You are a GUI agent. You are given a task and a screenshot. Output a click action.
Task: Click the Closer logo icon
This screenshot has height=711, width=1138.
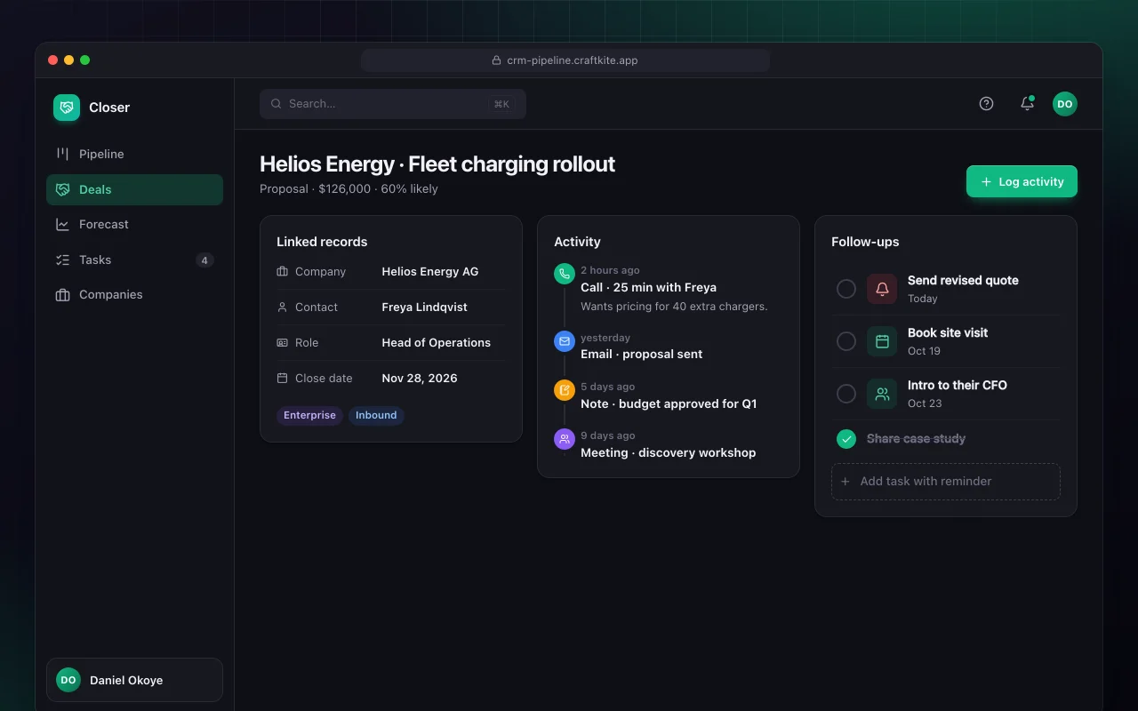[67, 108]
